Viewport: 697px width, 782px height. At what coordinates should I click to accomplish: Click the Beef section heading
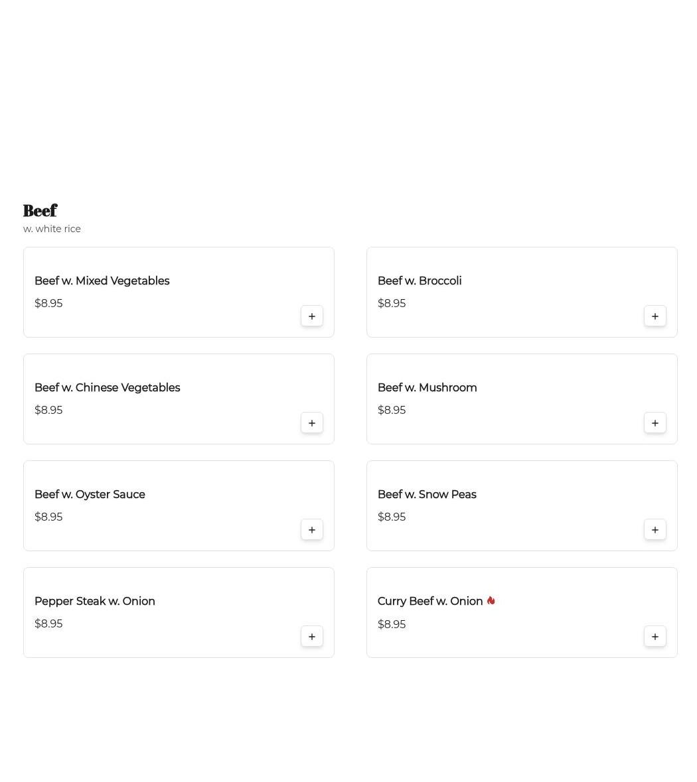tap(40, 210)
